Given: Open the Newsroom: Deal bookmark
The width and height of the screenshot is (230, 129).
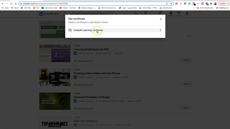Looking at the screenshot, I should (50, 8).
